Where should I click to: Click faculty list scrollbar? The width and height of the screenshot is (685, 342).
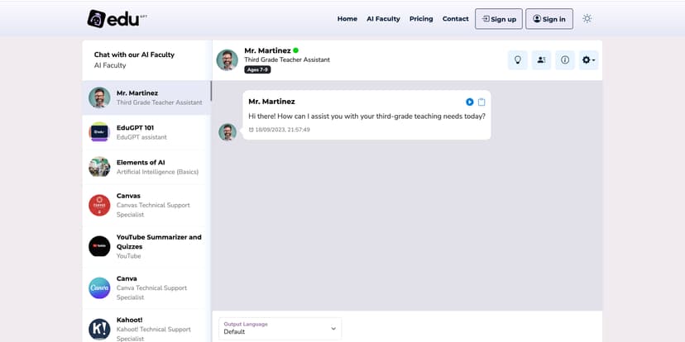(211, 91)
